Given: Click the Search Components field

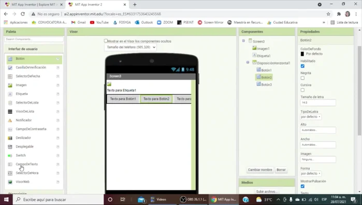Looking at the screenshot, I should pyautogui.click(x=34, y=39).
